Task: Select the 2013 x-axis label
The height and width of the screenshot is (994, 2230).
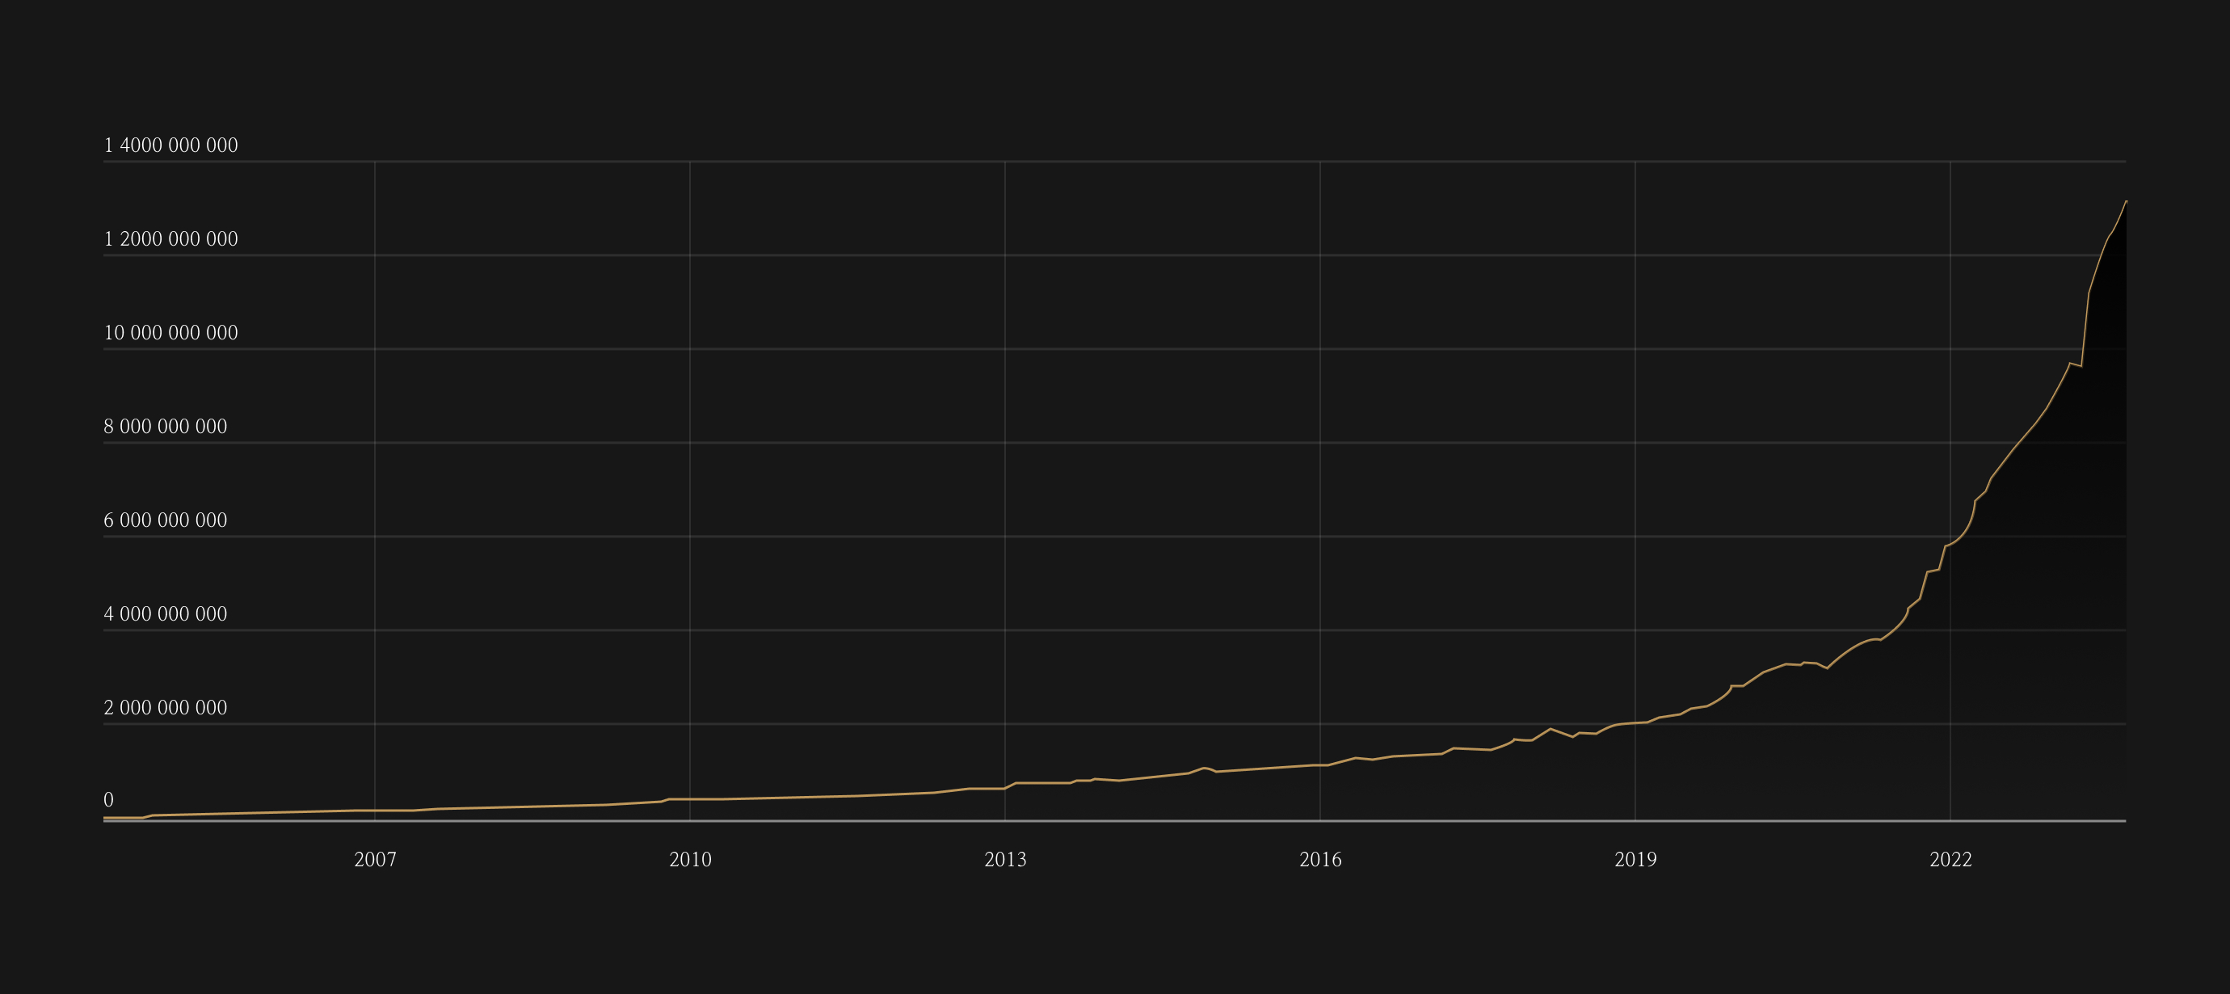Action: tap(1005, 860)
